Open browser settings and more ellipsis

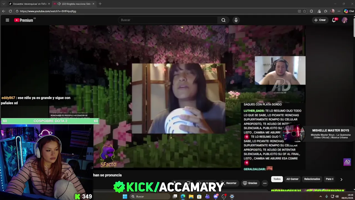(339, 11)
